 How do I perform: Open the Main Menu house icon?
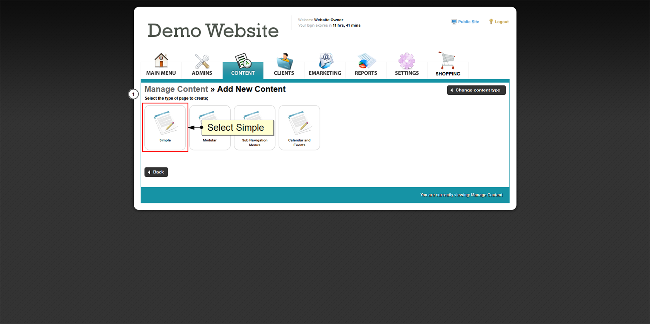(161, 61)
